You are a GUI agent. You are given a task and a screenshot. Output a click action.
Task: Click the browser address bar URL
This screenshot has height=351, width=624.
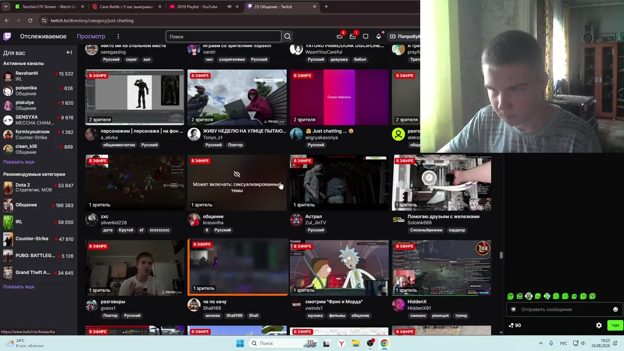pyautogui.click(x=92, y=20)
